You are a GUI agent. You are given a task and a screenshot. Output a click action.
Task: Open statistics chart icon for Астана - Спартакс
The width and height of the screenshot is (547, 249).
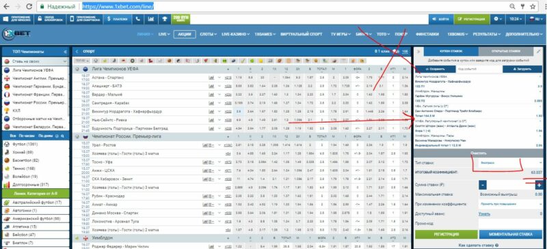coord(211,77)
